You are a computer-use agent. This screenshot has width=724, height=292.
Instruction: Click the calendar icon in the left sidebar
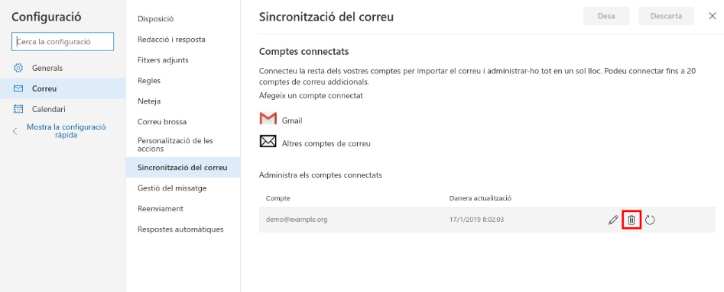[x=18, y=109]
